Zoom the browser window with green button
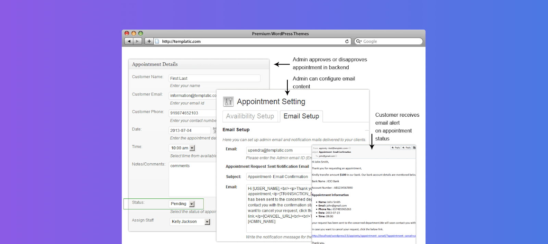Screen dimensions: 548x244 (140, 33)
